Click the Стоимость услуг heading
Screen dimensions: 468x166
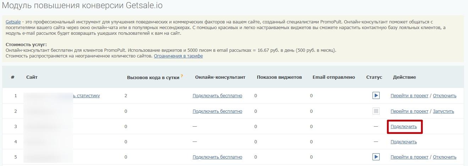tap(26, 45)
